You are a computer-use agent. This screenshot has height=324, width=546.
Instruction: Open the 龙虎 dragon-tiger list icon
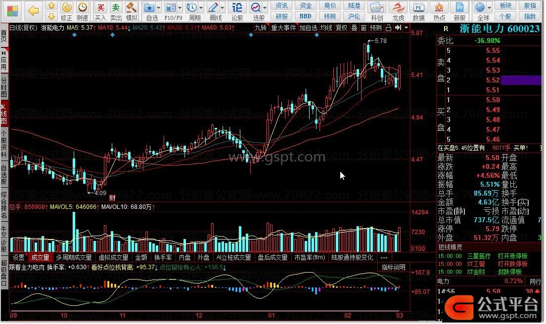click(x=398, y=11)
